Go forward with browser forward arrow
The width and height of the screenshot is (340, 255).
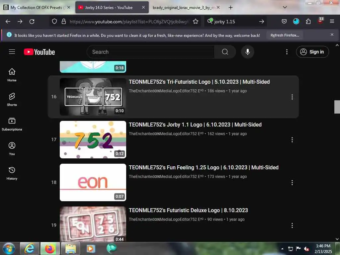[x=20, y=22]
